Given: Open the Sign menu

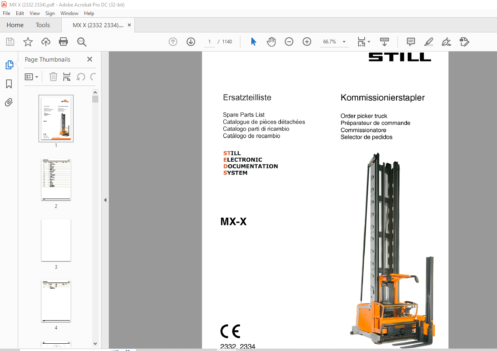Looking at the screenshot, I should pyautogui.click(x=50, y=13).
